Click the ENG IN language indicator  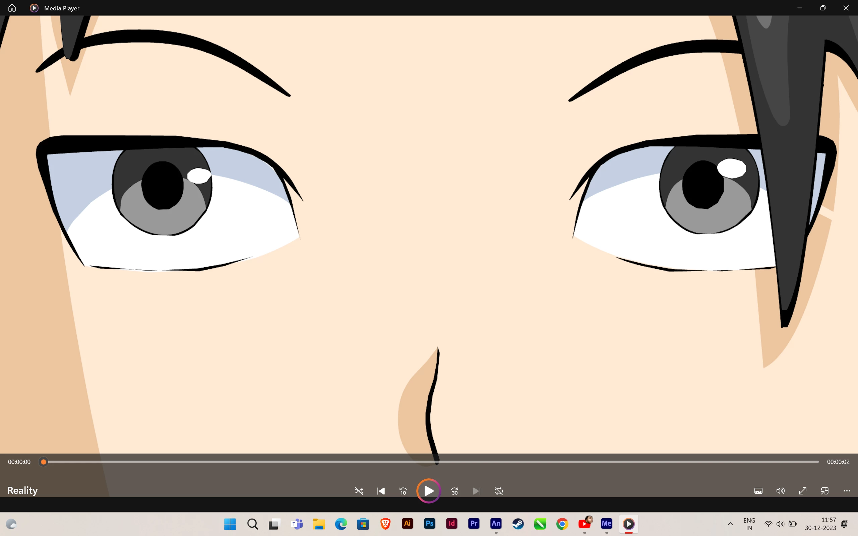[x=749, y=524]
